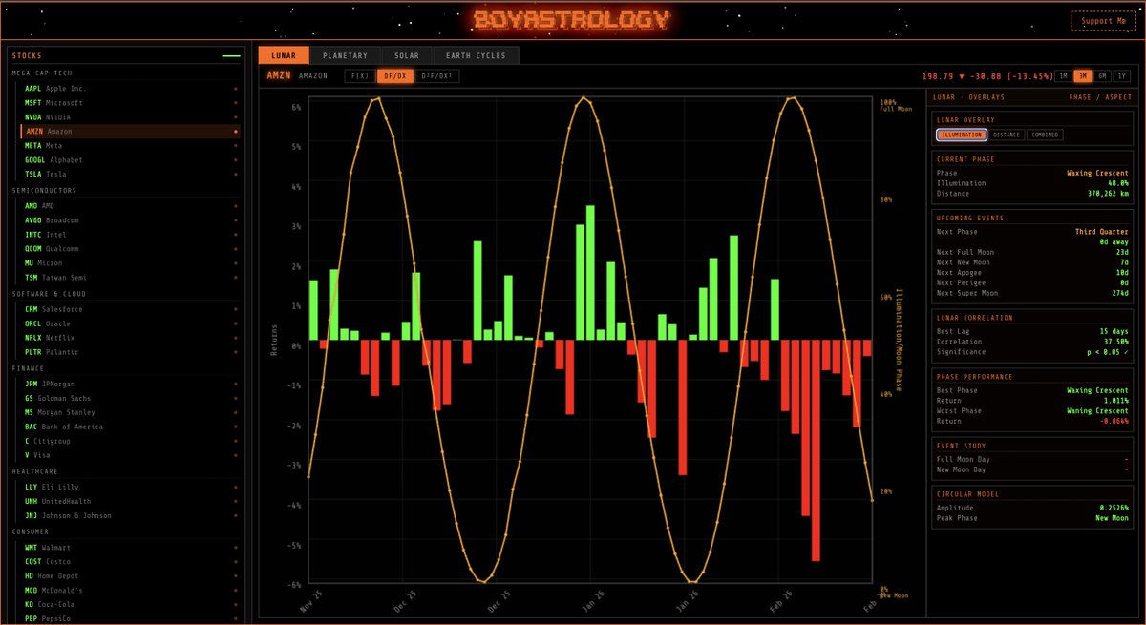Select MS Morgan Stanley stock

point(130,412)
